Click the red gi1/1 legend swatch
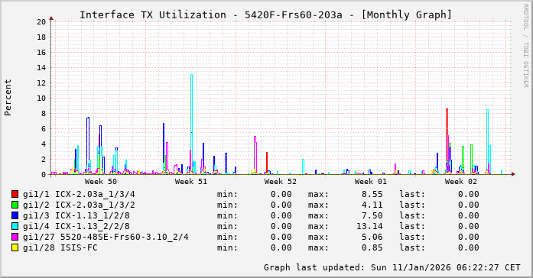 [15, 194]
